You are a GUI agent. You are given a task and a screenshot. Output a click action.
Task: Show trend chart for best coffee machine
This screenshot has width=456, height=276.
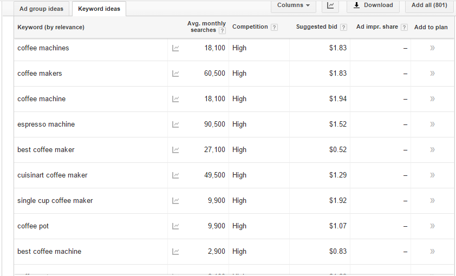pyautogui.click(x=175, y=252)
